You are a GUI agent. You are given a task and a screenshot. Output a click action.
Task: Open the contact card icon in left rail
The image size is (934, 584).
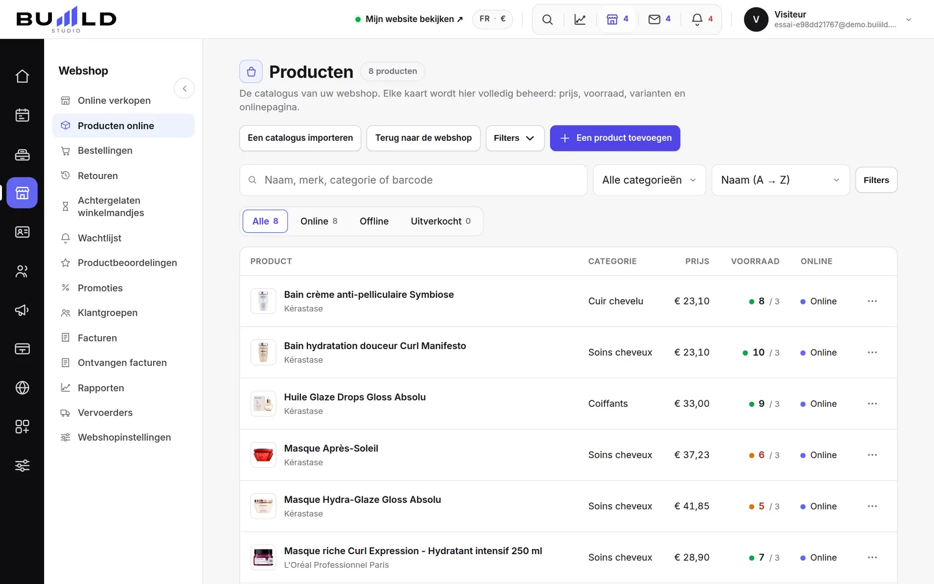[x=22, y=232]
